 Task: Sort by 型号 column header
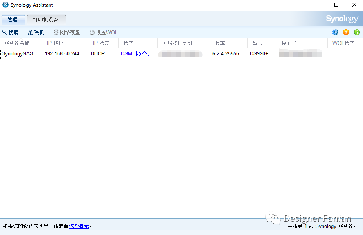click(262, 43)
